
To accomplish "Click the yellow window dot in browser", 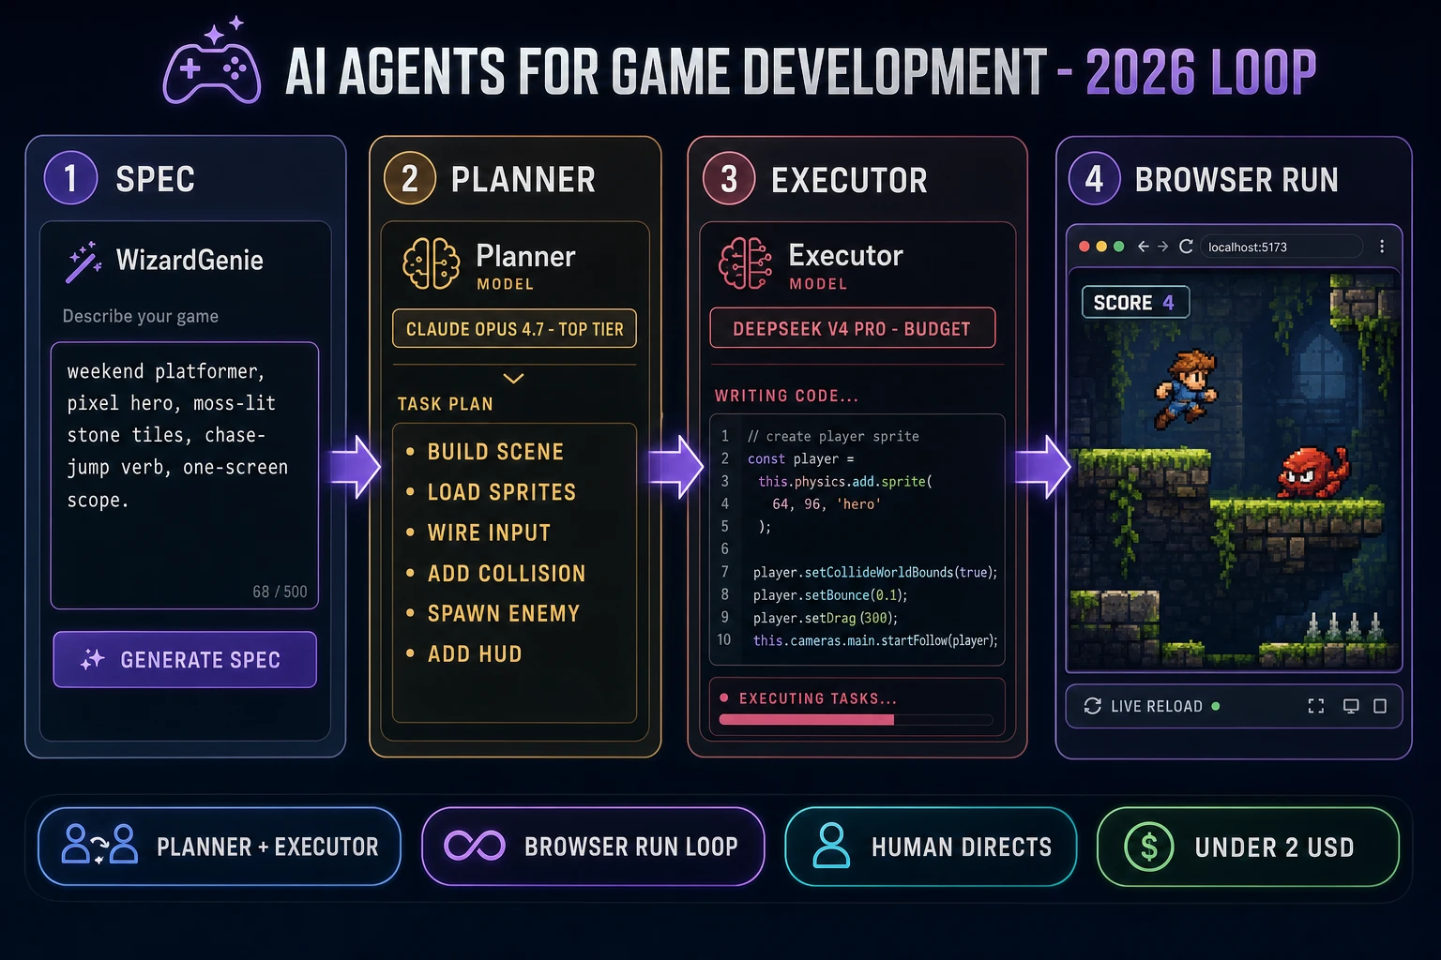I will [x=1101, y=247].
